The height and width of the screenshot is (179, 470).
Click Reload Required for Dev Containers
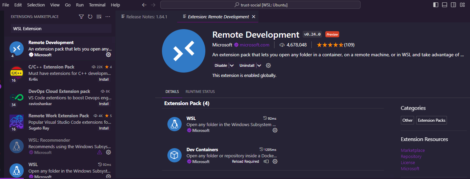point(245,161)
